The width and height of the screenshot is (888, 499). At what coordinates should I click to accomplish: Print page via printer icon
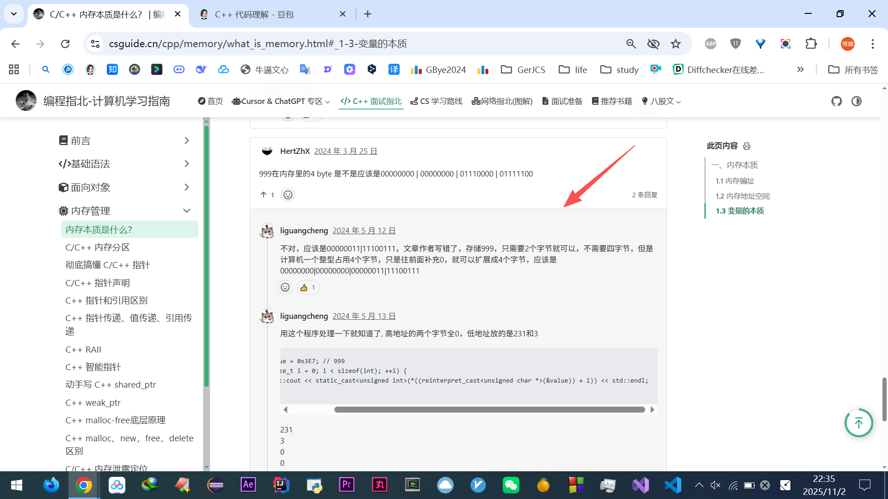click(x=746, y=146)
